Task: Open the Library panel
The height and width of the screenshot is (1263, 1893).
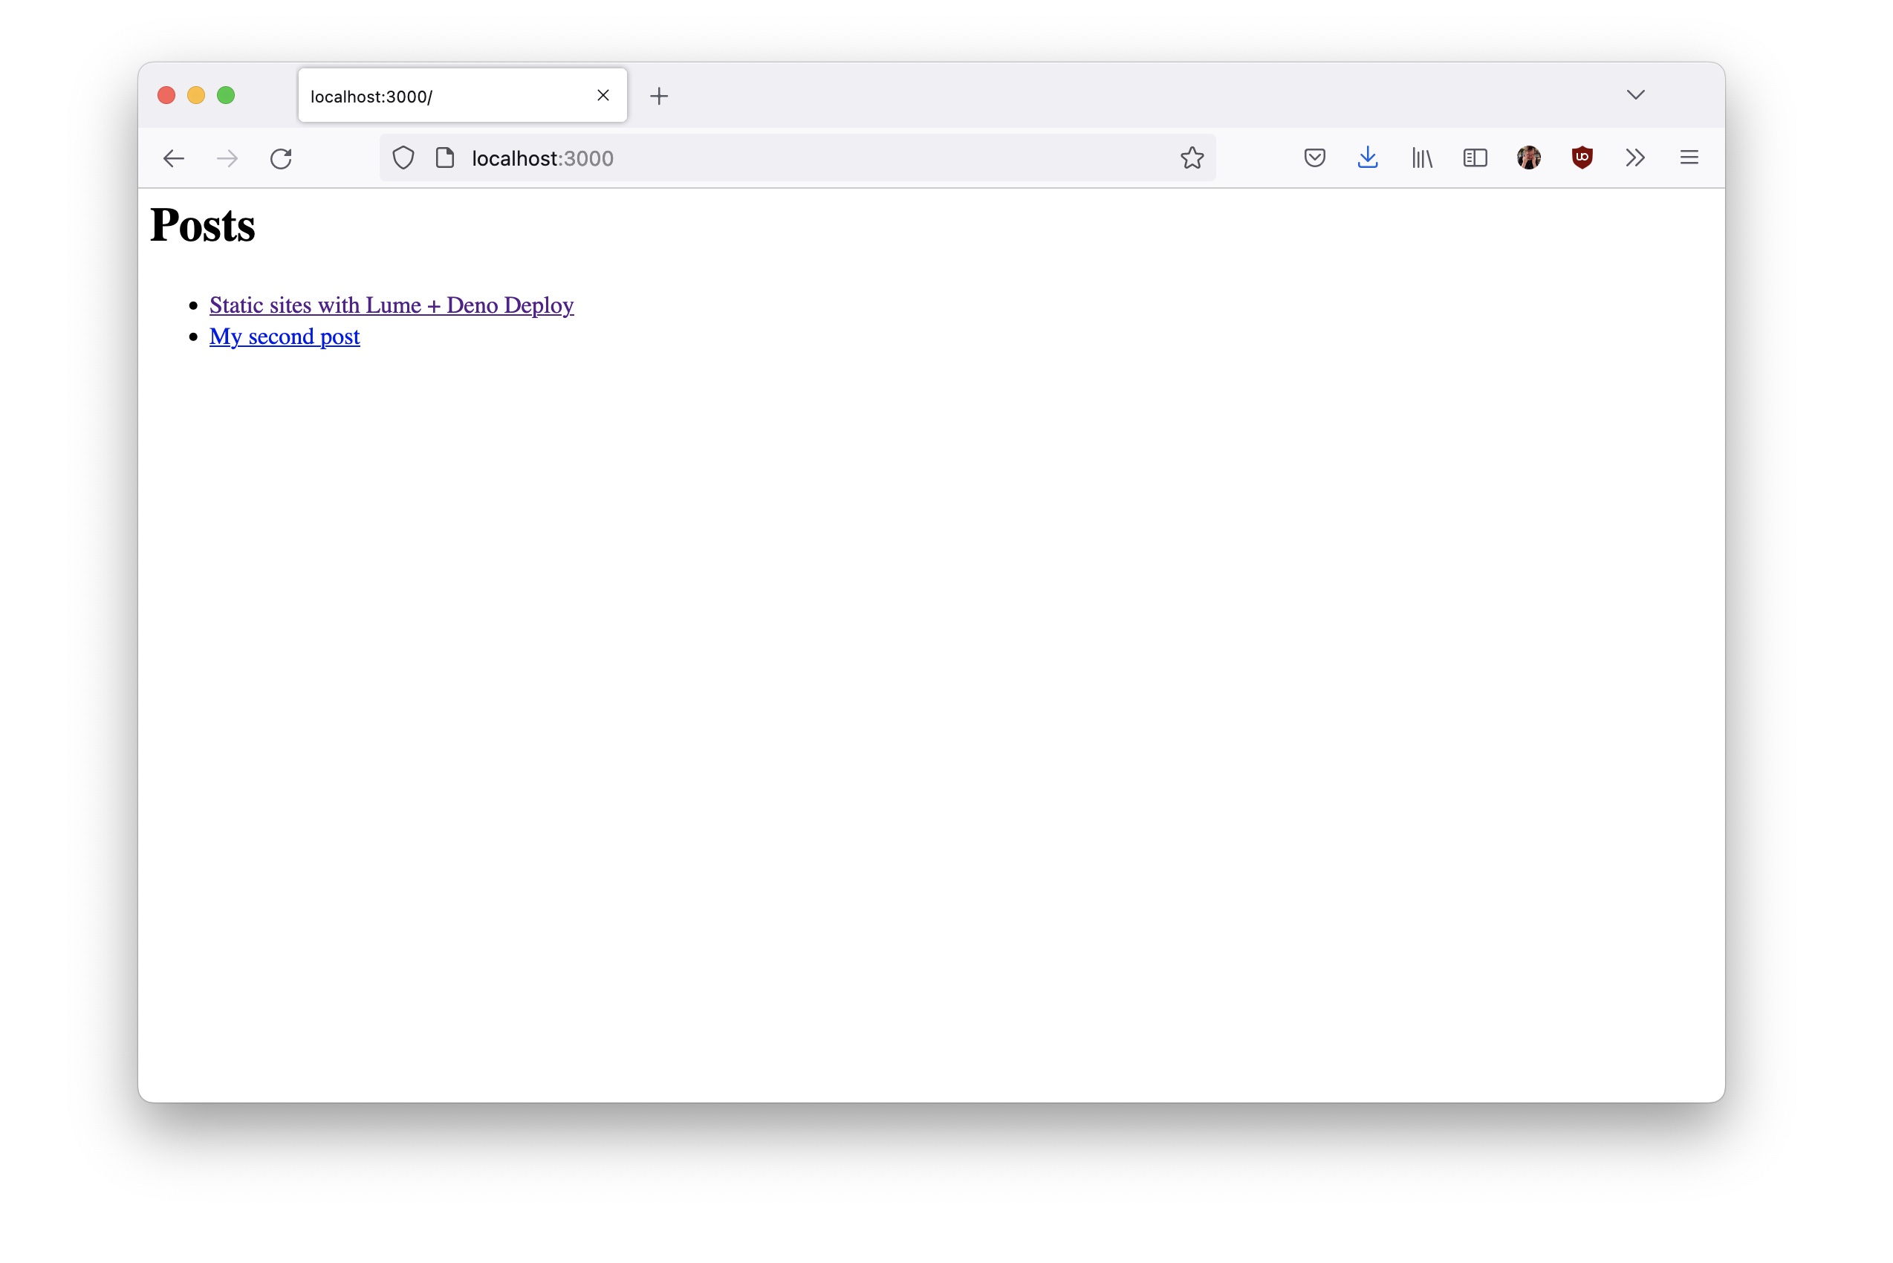Action: 1421,158
